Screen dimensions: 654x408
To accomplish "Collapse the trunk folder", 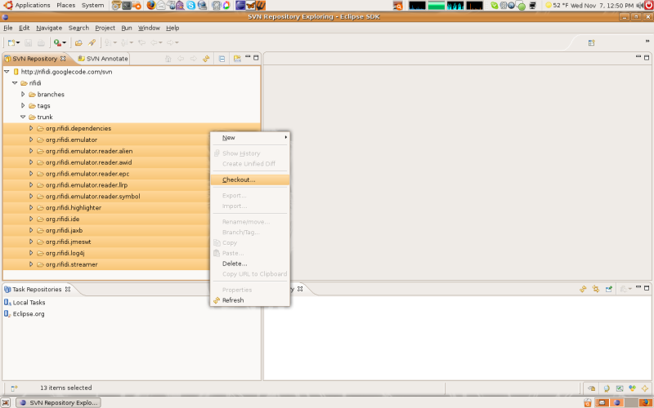I will click(23, 117).
